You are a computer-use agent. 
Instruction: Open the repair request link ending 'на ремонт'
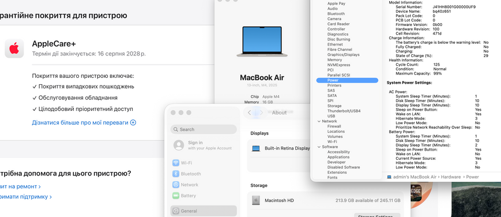coord(20,186)
